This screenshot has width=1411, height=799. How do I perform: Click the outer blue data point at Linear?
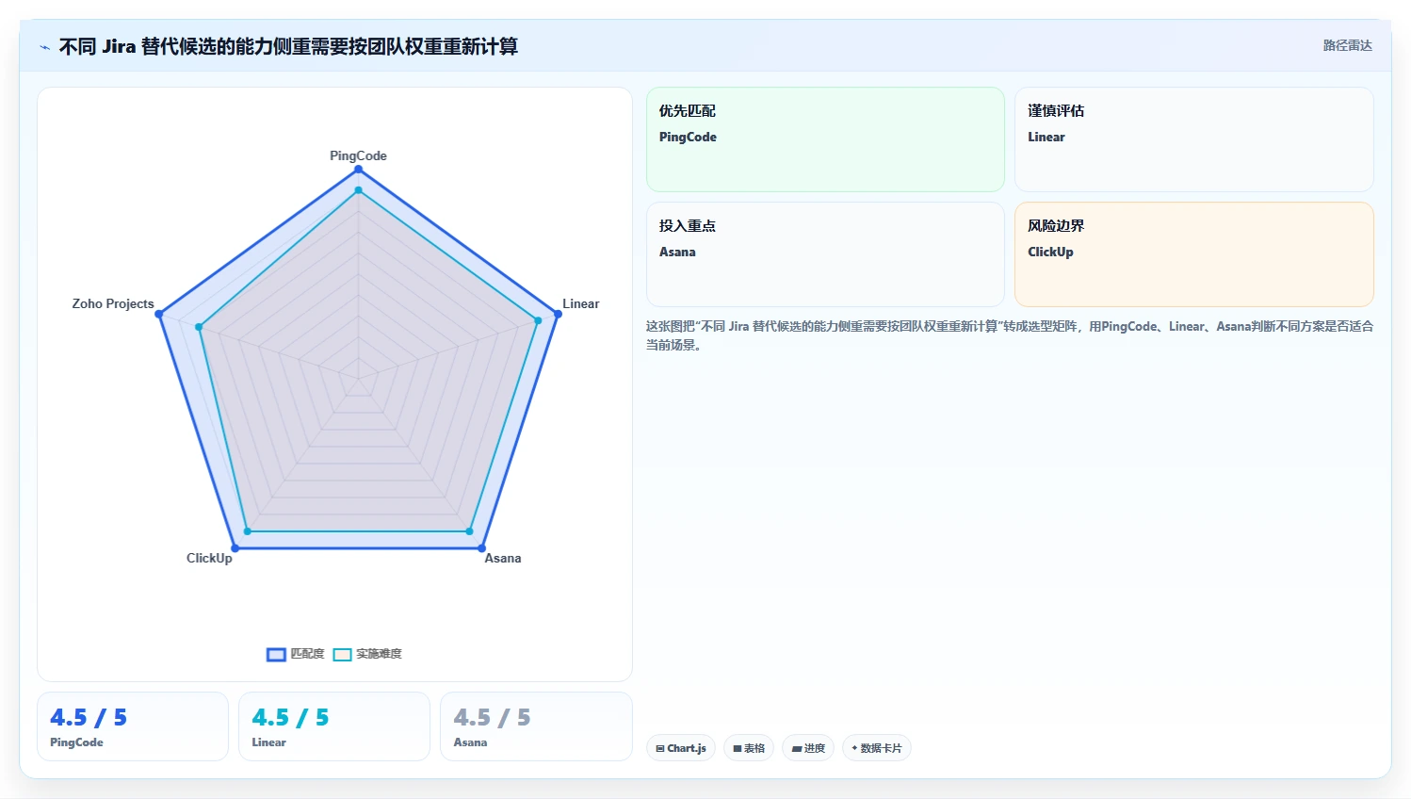pos(558,314)
